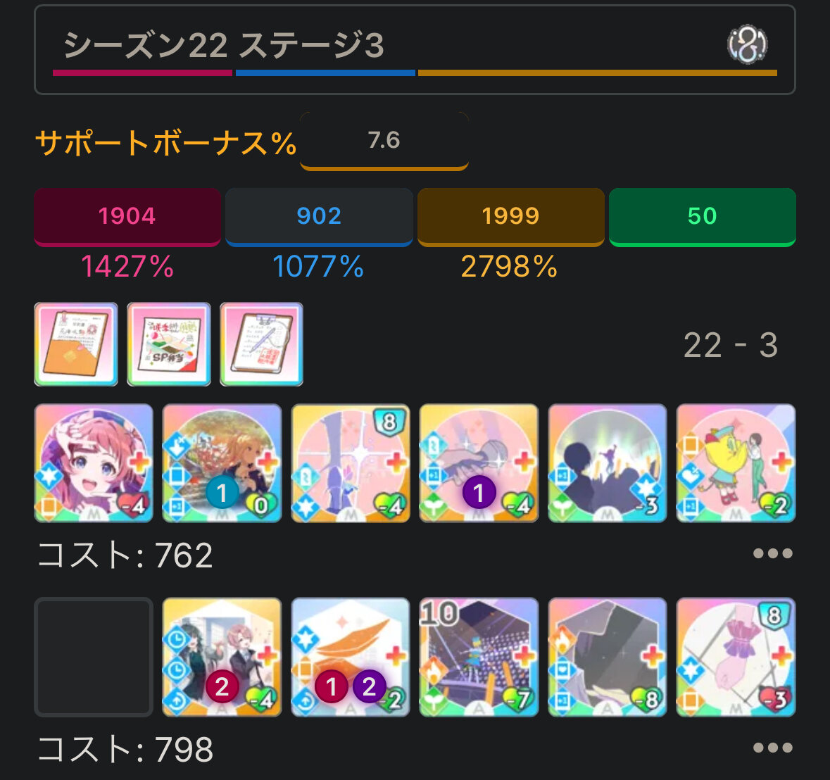Click the green 50 stamina box
Screen dimensions: 830x780
tap(703, 216)
